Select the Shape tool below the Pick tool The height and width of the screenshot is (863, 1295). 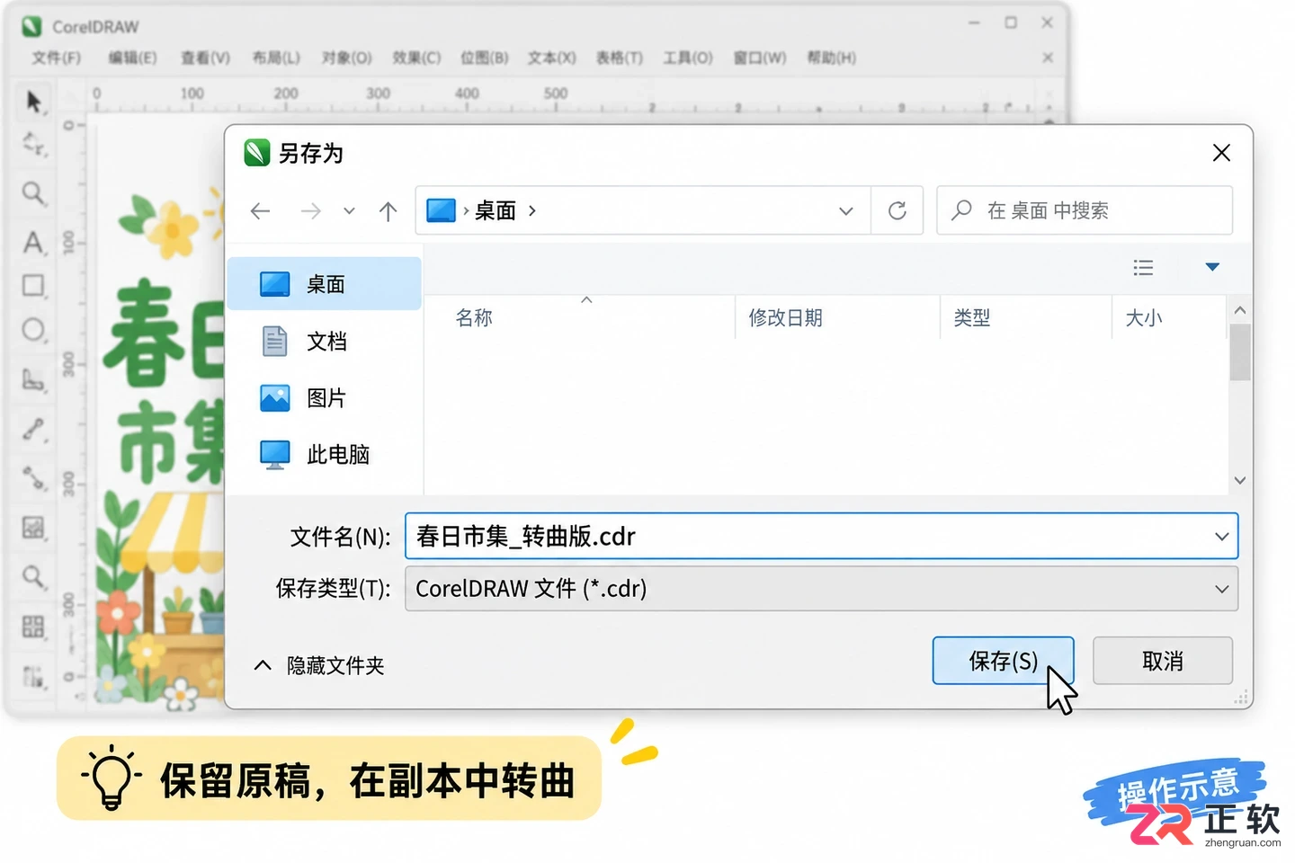click(33, 144)
